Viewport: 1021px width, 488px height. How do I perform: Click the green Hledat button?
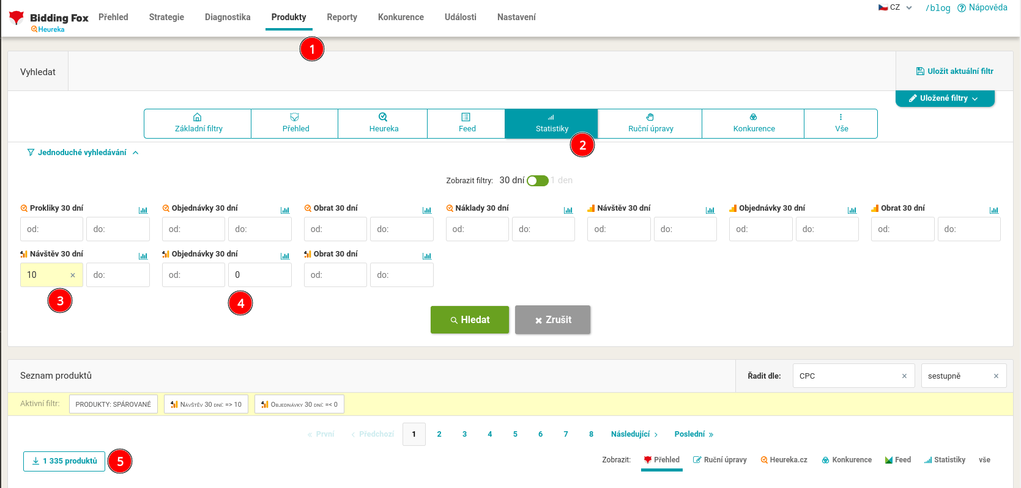point(470,319)
